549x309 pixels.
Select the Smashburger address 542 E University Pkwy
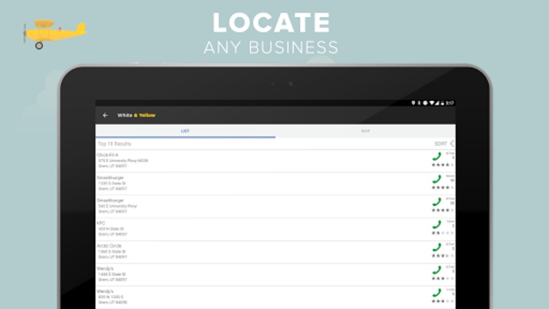tap(118, 206)
